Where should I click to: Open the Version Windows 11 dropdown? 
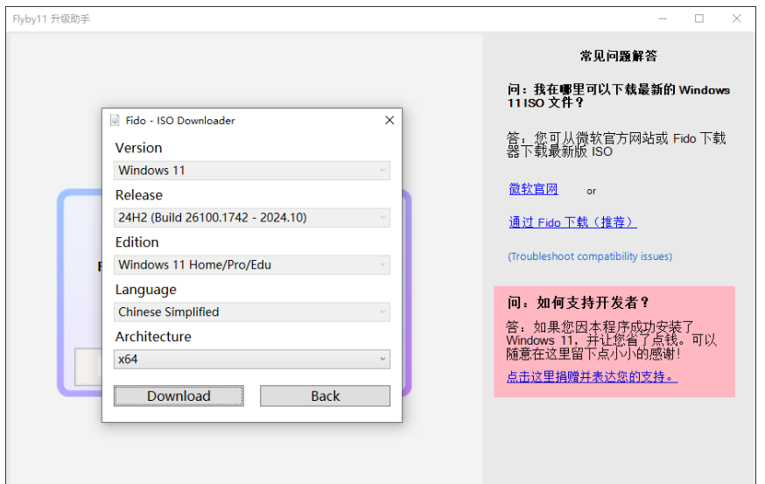point(252,171)
